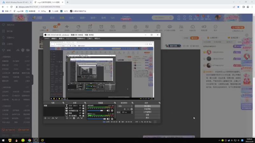Toggle visibility of display capture source
The width and height of the screenshot is (255, 143).
point(80,116)
